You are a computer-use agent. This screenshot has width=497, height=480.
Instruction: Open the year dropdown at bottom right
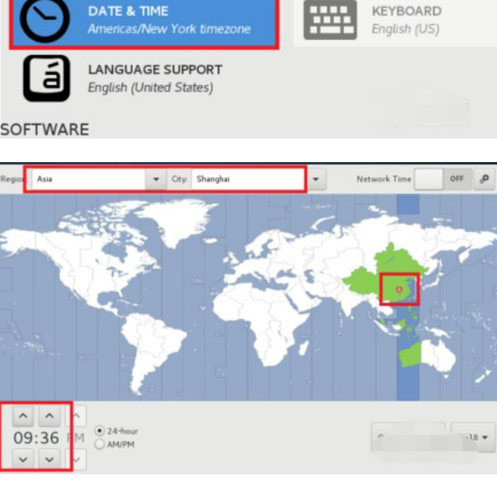tap(471, 437)
